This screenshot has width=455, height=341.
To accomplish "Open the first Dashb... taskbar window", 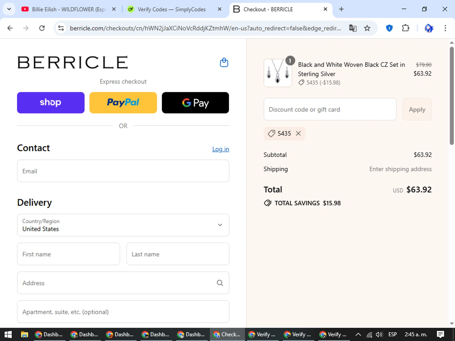I will tap(49, 334).
